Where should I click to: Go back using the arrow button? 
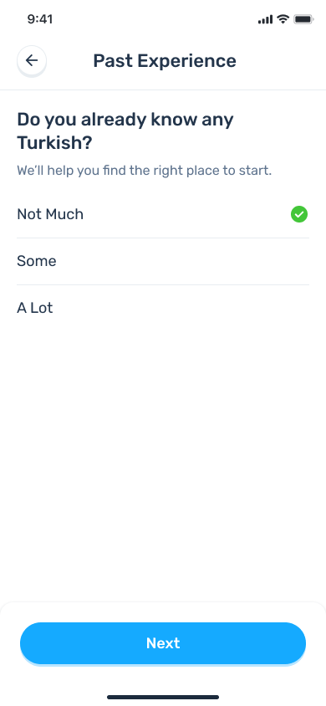[x=32, y=60]
